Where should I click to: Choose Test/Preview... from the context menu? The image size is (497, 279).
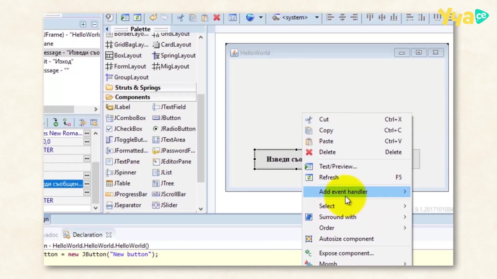[x=357, y=167]
